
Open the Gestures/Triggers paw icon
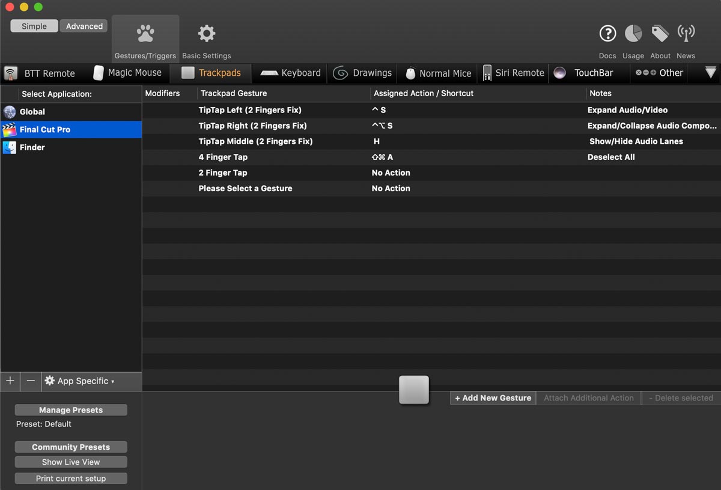[x=145, y=34]
